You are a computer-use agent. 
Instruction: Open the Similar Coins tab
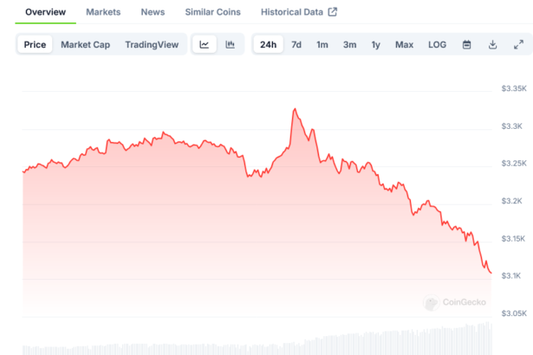(x=212, y=12)
